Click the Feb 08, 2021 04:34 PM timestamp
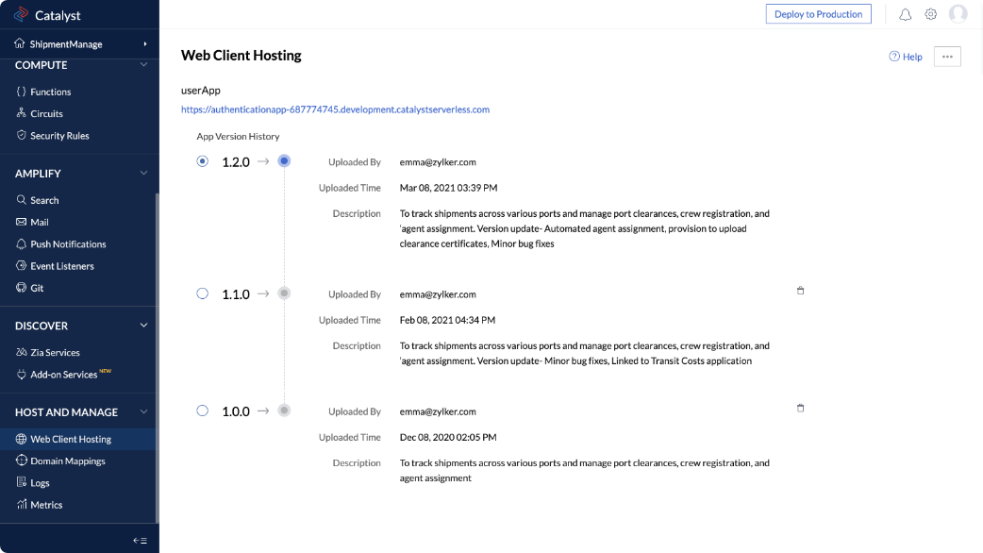 tap(447, 320)
